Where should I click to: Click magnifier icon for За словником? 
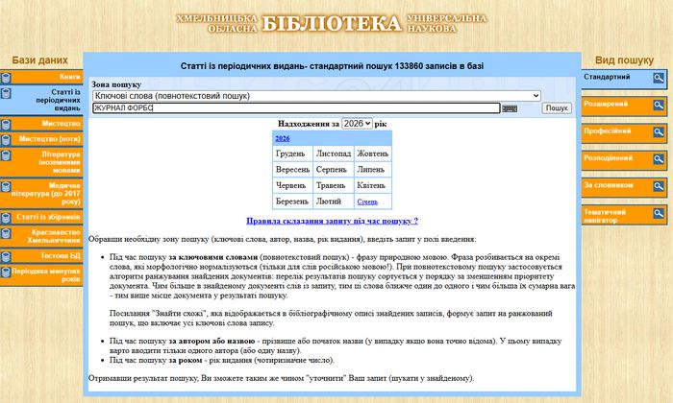[659, 185]
